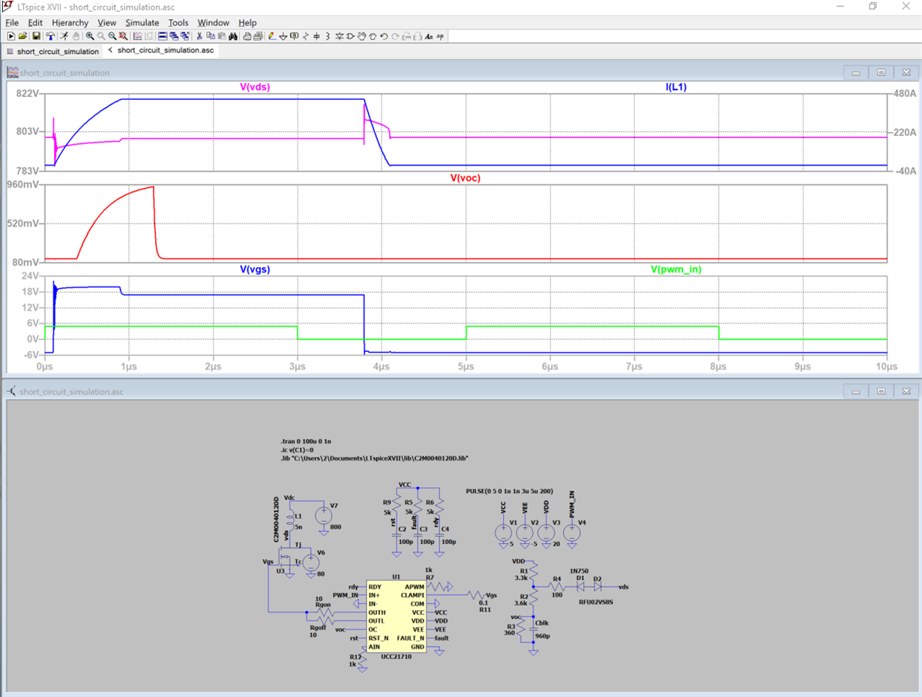Select the Label Net tool
922x697 pixels.
pyautogui.click(x=294, y=36)
